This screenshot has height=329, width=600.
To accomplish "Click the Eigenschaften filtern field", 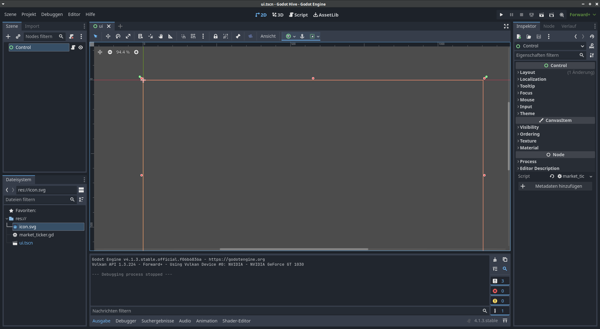I will coord(551,55).
